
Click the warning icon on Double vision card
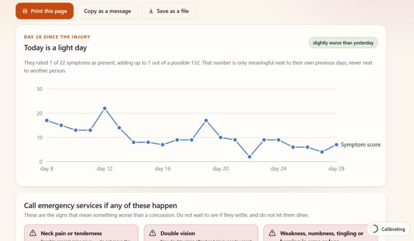pos(153,233)
